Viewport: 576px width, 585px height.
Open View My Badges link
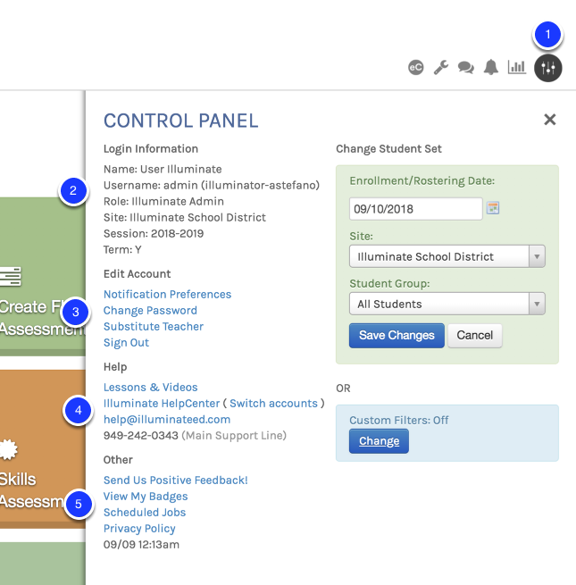(x=146, y=497)
